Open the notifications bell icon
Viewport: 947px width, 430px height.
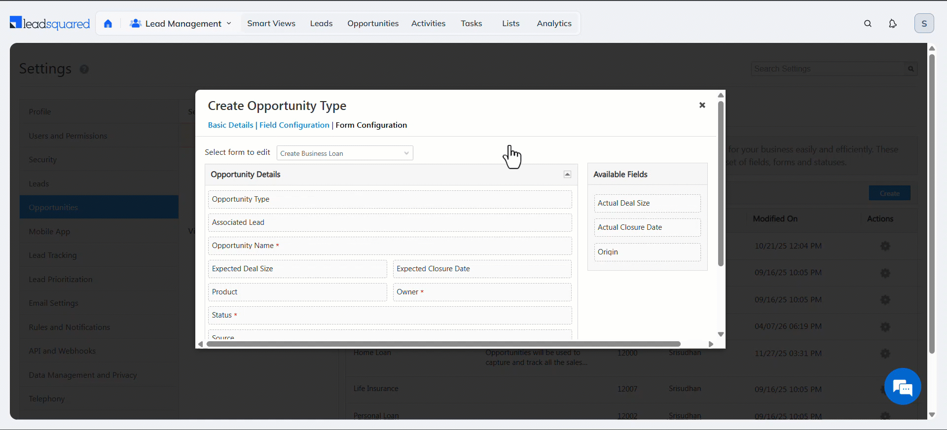tap(892, 24)
